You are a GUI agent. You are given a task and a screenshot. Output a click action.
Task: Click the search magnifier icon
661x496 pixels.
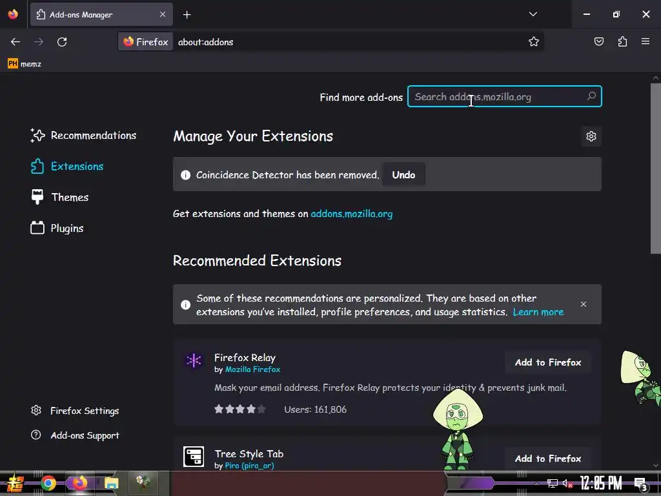click(591, 97)
